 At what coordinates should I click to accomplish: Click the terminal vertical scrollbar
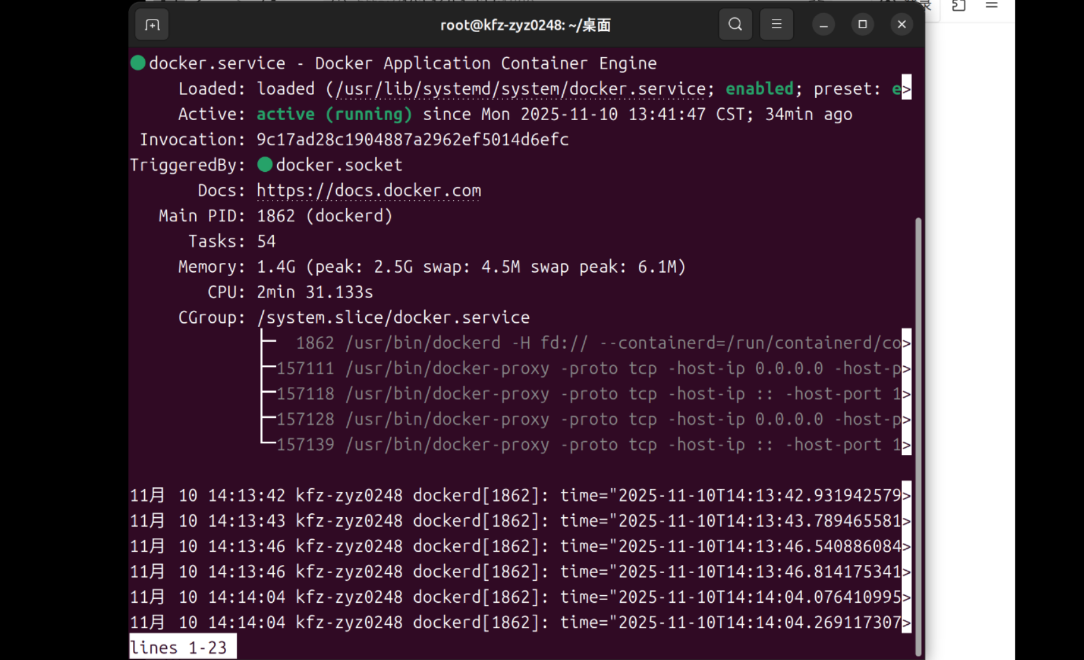point(918,437)
